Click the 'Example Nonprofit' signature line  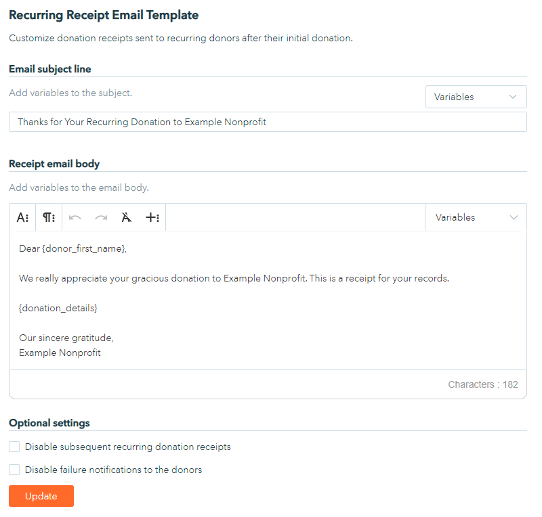(x=60, y=353)
